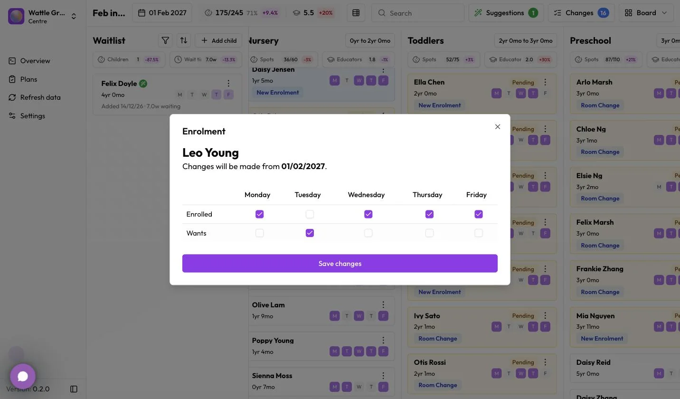680x399 pixels.
Task: Click the educators 5.5 stat
Action: [x=312, y=13]
